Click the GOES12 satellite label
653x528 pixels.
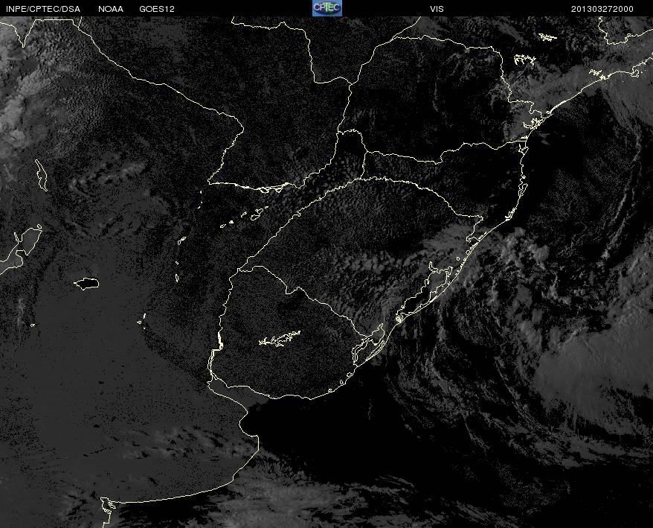(x=157, y=9)
